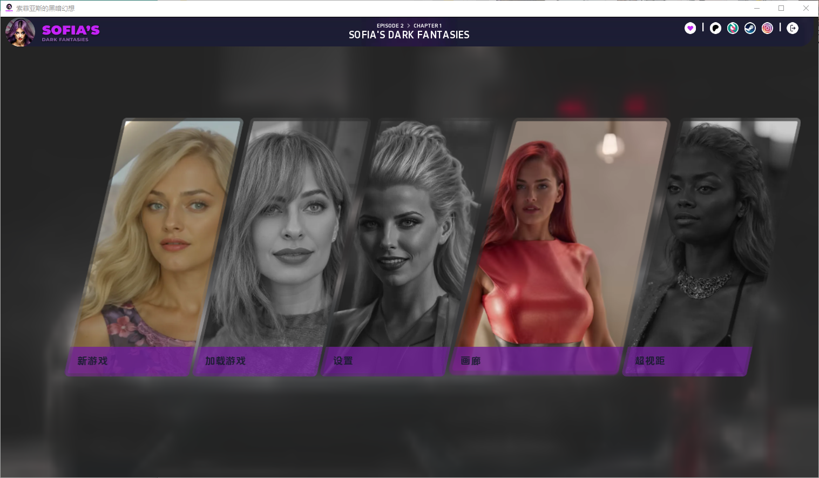Open the green-pink itch-style link icon
The image size is (819, 478).
click(x=733, y=28)
